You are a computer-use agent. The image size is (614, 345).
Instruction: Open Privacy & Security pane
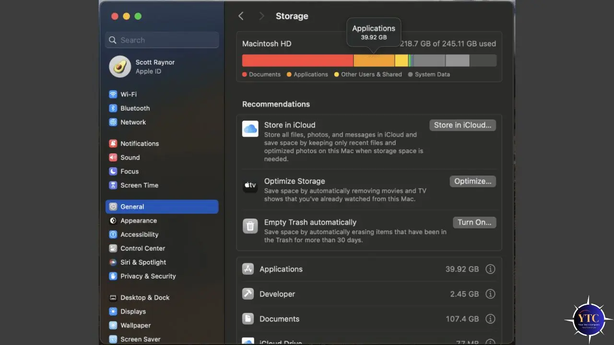coord(162,276)
